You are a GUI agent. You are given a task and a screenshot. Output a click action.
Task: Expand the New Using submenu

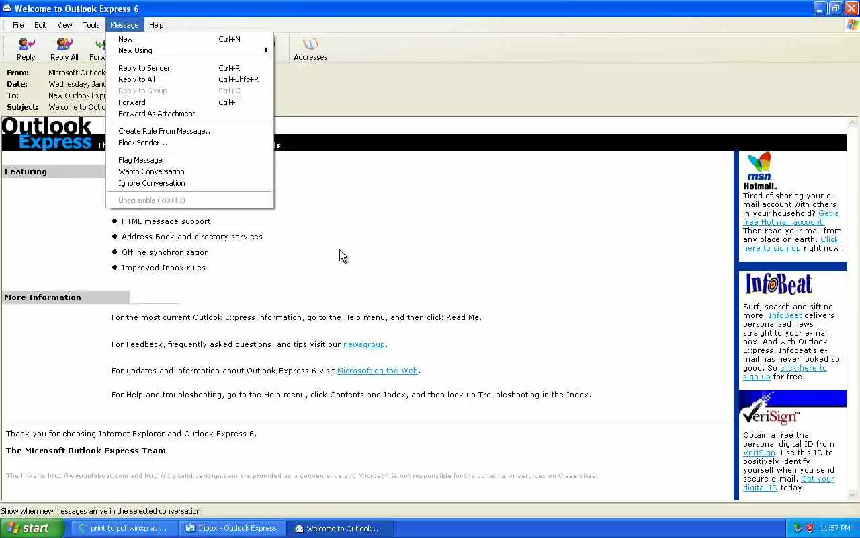[189, 50]
